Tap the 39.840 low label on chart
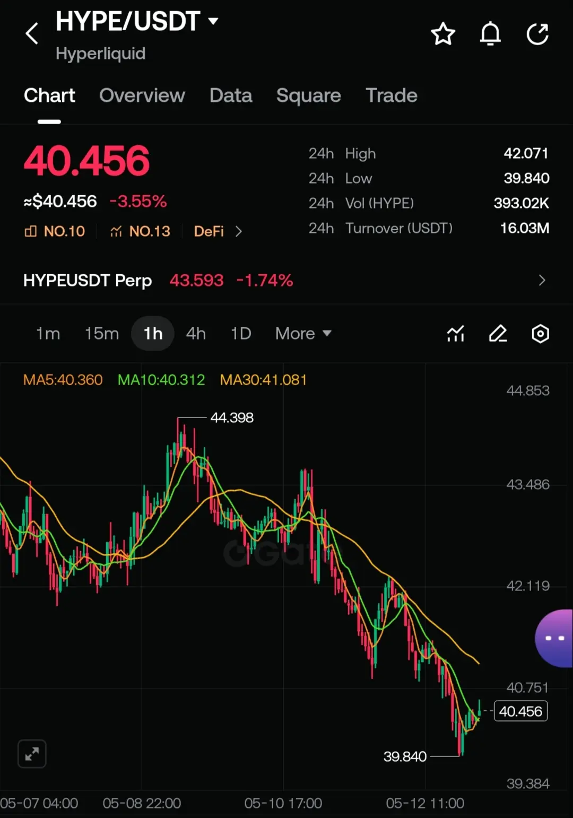The image size is (573, 818). tap(405, 756)
